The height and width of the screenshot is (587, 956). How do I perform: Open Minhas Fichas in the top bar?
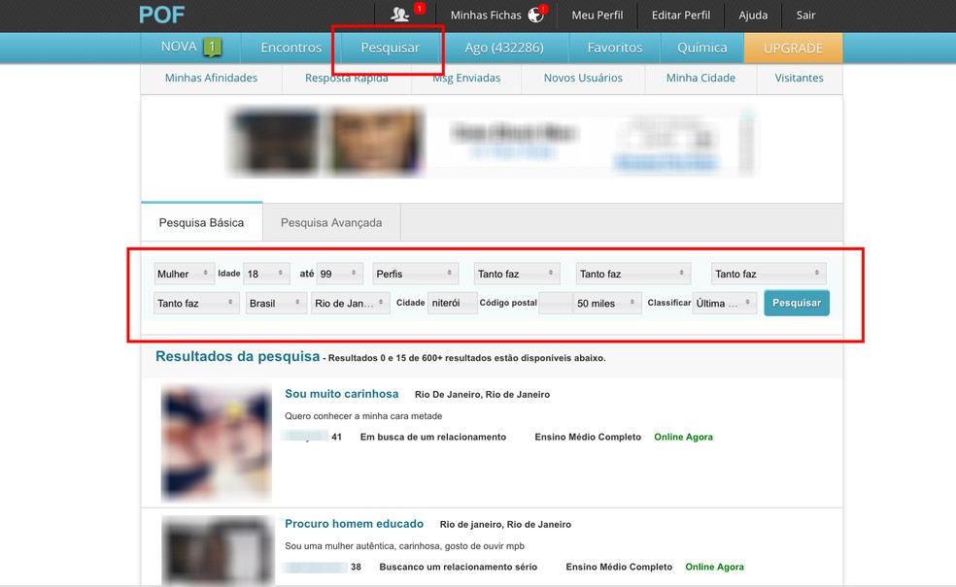486,16
